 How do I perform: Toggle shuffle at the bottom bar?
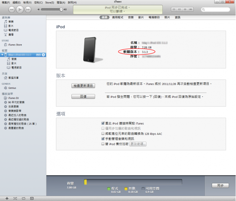[x=15, y=198]
